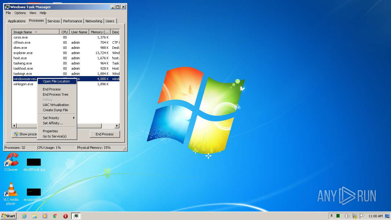Select dwm.exe process row
The image size is (391, 220).
pyautogui.click(x=66, y=48)
